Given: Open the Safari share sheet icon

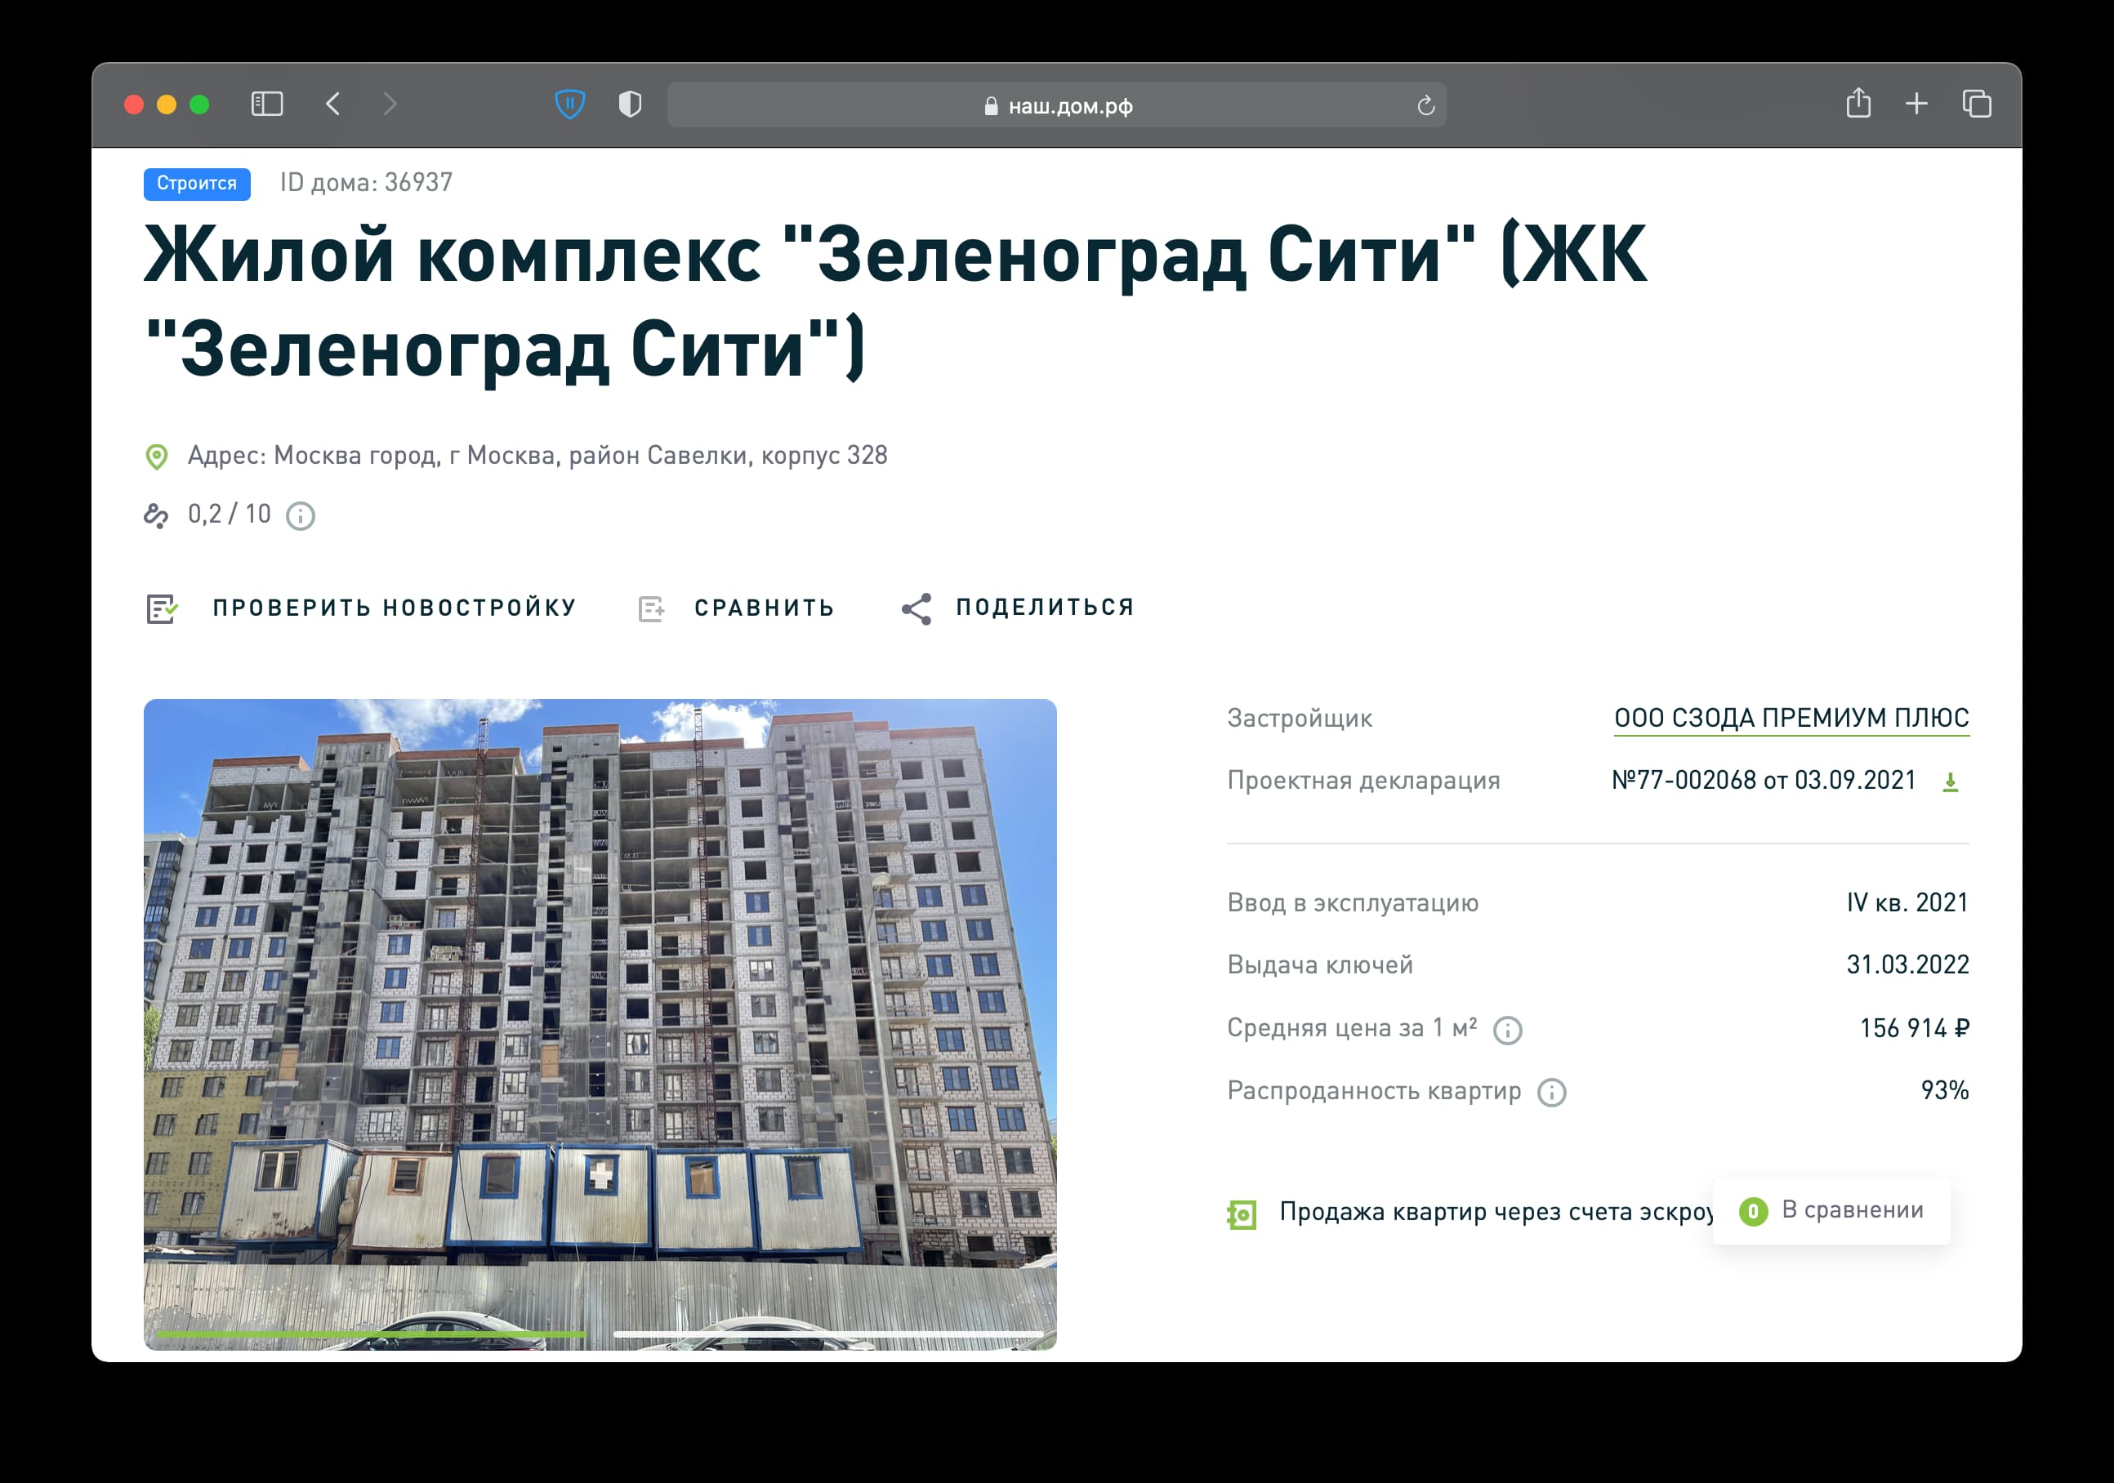Looking at the screenshot, I should 1858,103.
